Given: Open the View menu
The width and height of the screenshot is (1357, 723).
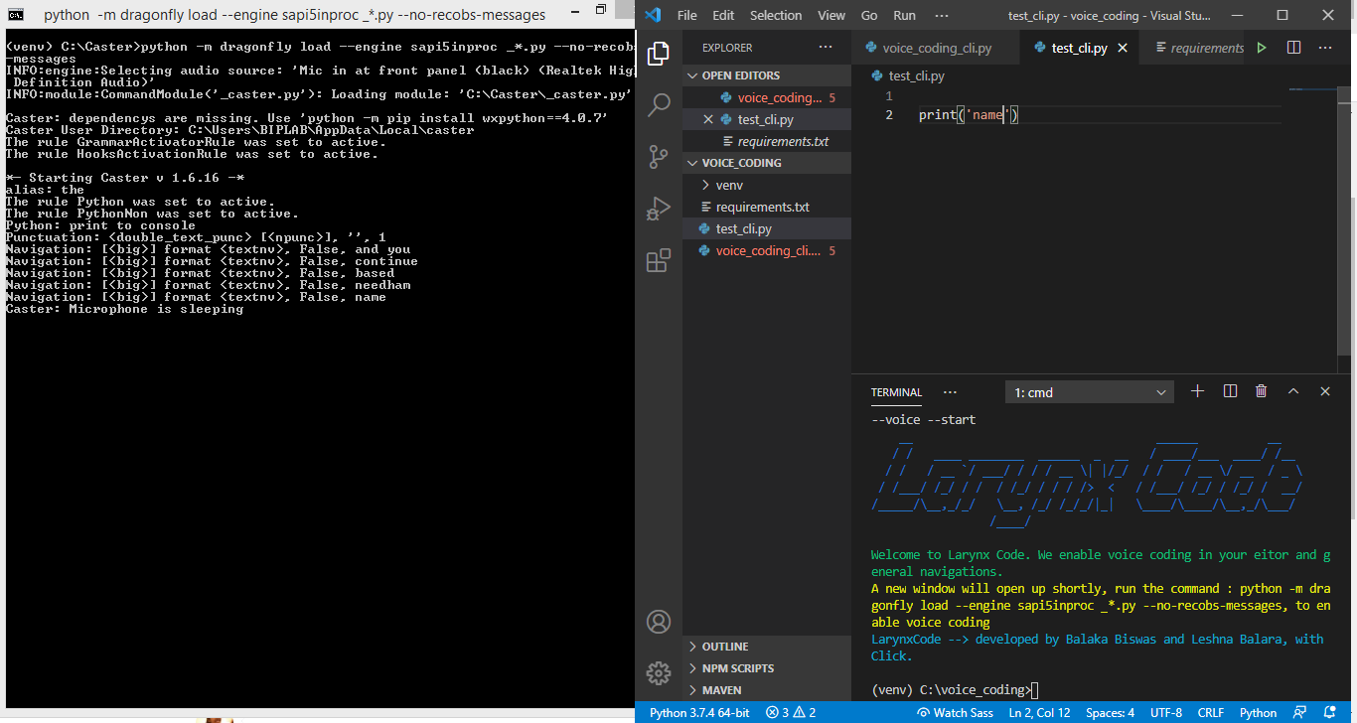Looking at the screenshot, I should coord(831,15).
